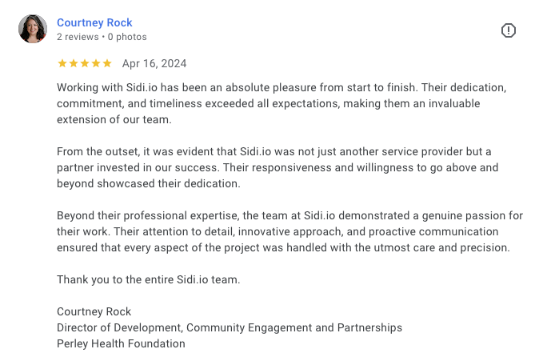Image resolution: width=547 pixels, height=361 pixels.
Task: Click the "0 photos" count text
Action: [127, 37]
